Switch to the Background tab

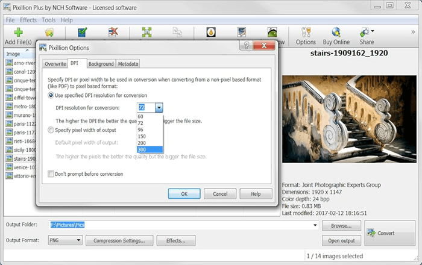point(101,64)
